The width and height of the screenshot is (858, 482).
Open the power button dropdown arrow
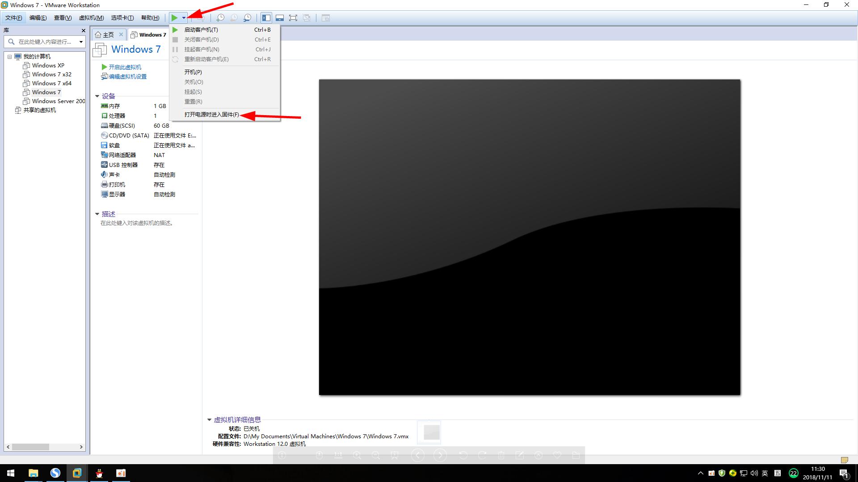point(184,18)
